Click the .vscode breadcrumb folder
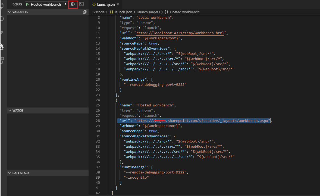The height and width of the screenshot is (196, 320). click(99, 12)
